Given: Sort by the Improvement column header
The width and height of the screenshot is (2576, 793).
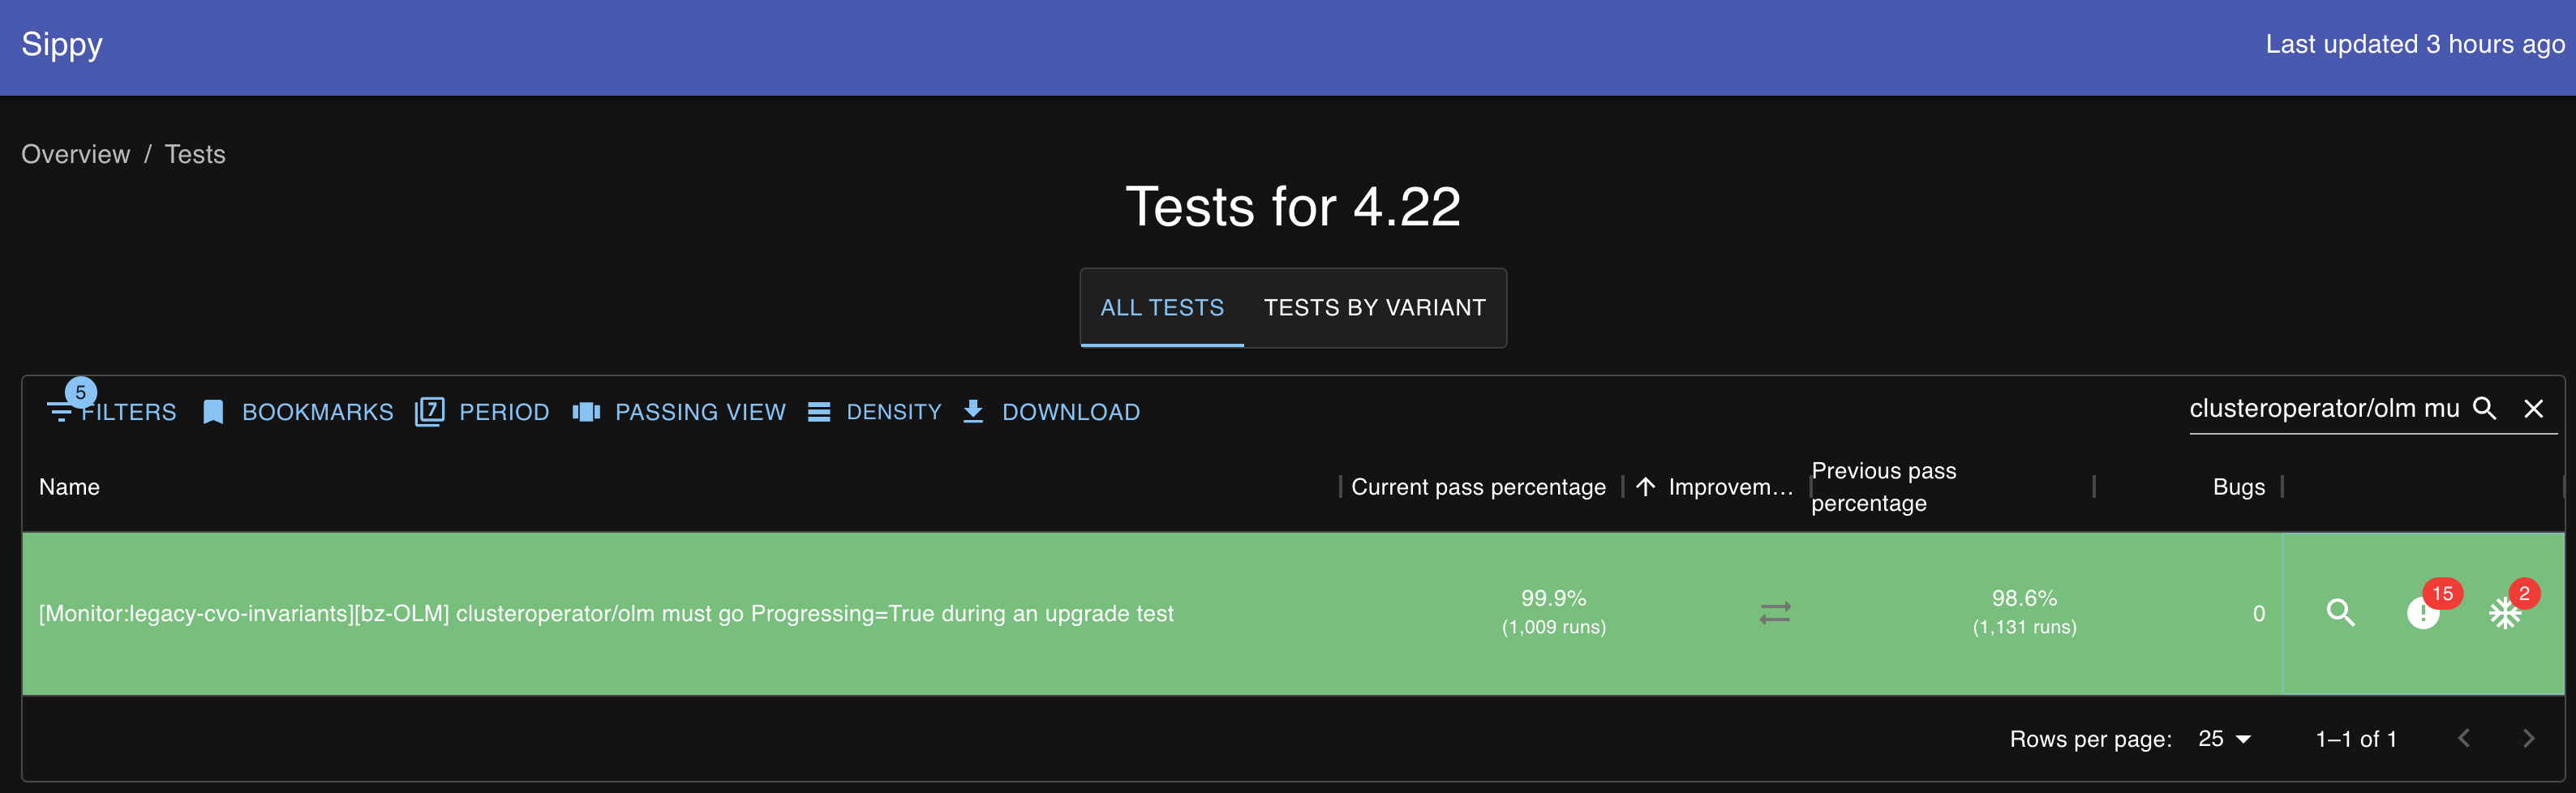Looking at the screenshot, I should click(1730, 487).
